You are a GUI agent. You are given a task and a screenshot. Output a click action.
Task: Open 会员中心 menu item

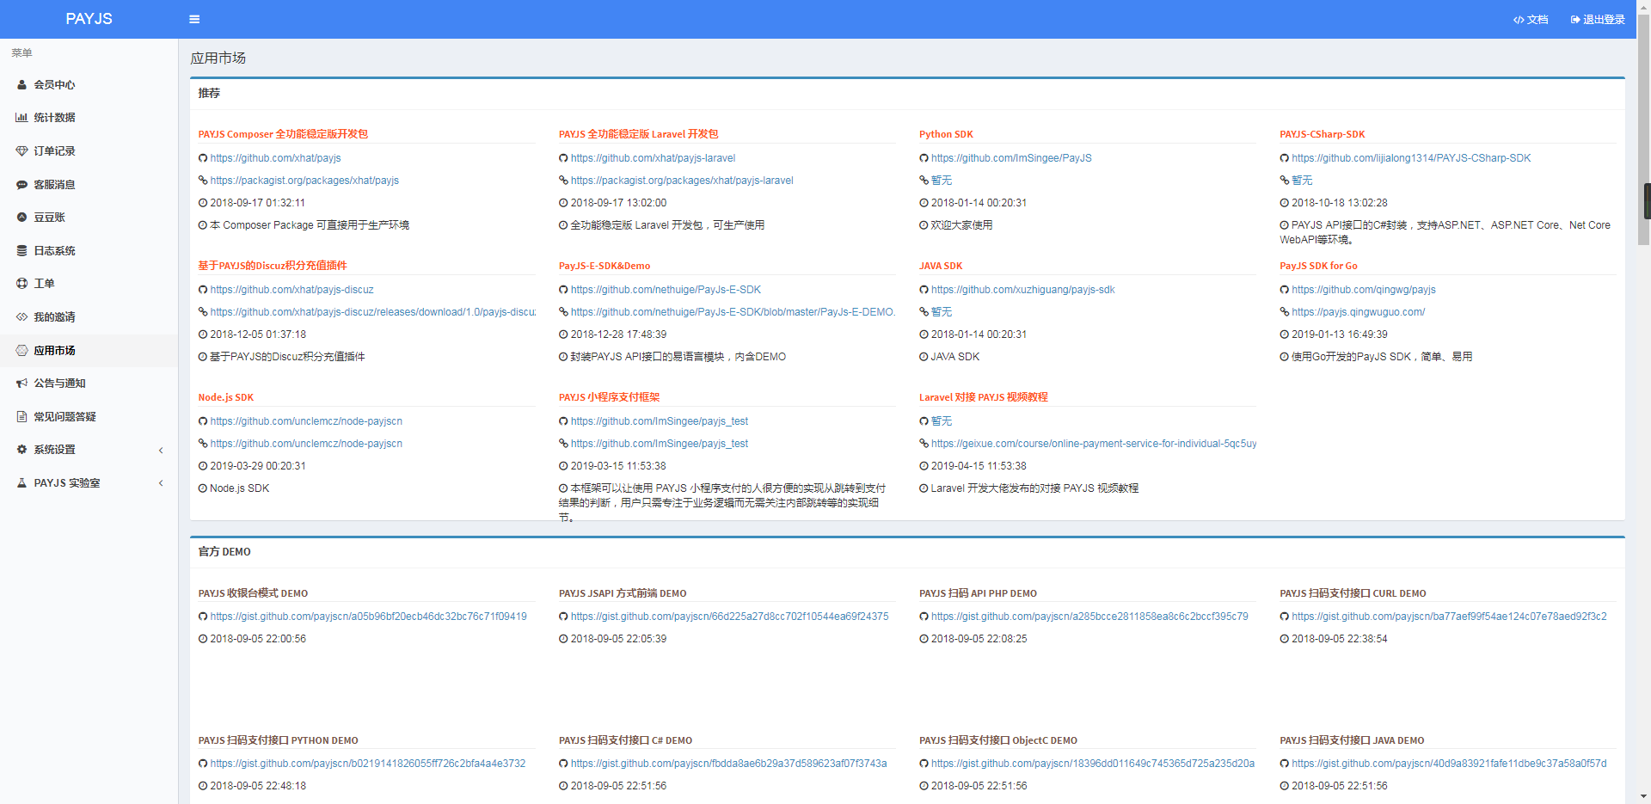pos(89,85)
